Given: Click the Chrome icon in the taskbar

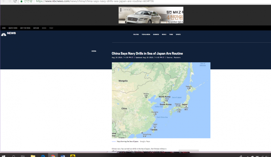Looking at the screenshot, I should [x=53, y=156].
